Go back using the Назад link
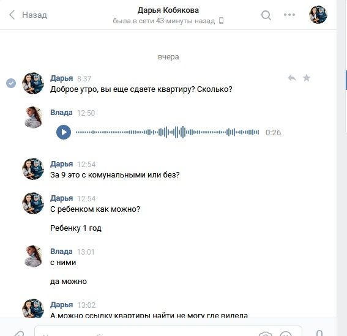This screenshot has height=336, width=347. click(x=34, y=15)
